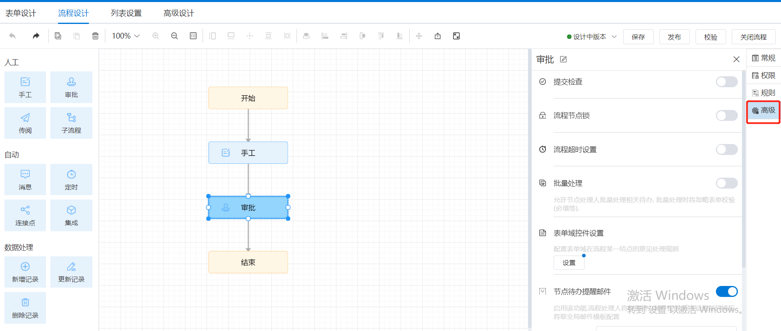This screenshot has height=331, width=781.
Task: Click the 数据处理 section heading
Action: coord(19,247)
